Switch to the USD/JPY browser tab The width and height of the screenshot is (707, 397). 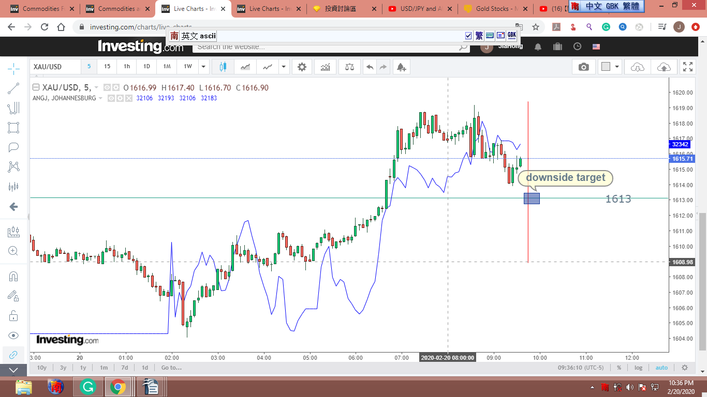click(420, 9)
